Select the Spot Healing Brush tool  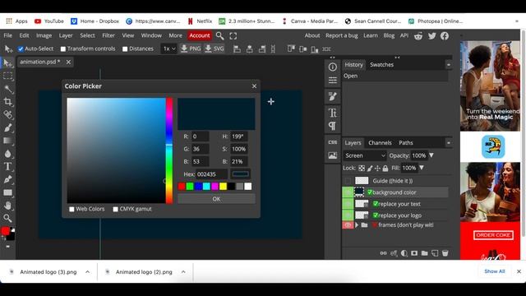[x=7, y=115]
